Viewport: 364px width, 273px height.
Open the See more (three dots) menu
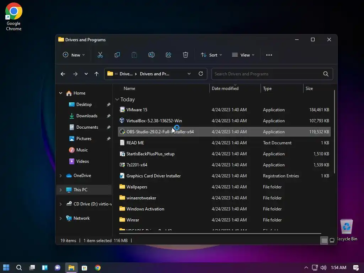pos(269,55)
